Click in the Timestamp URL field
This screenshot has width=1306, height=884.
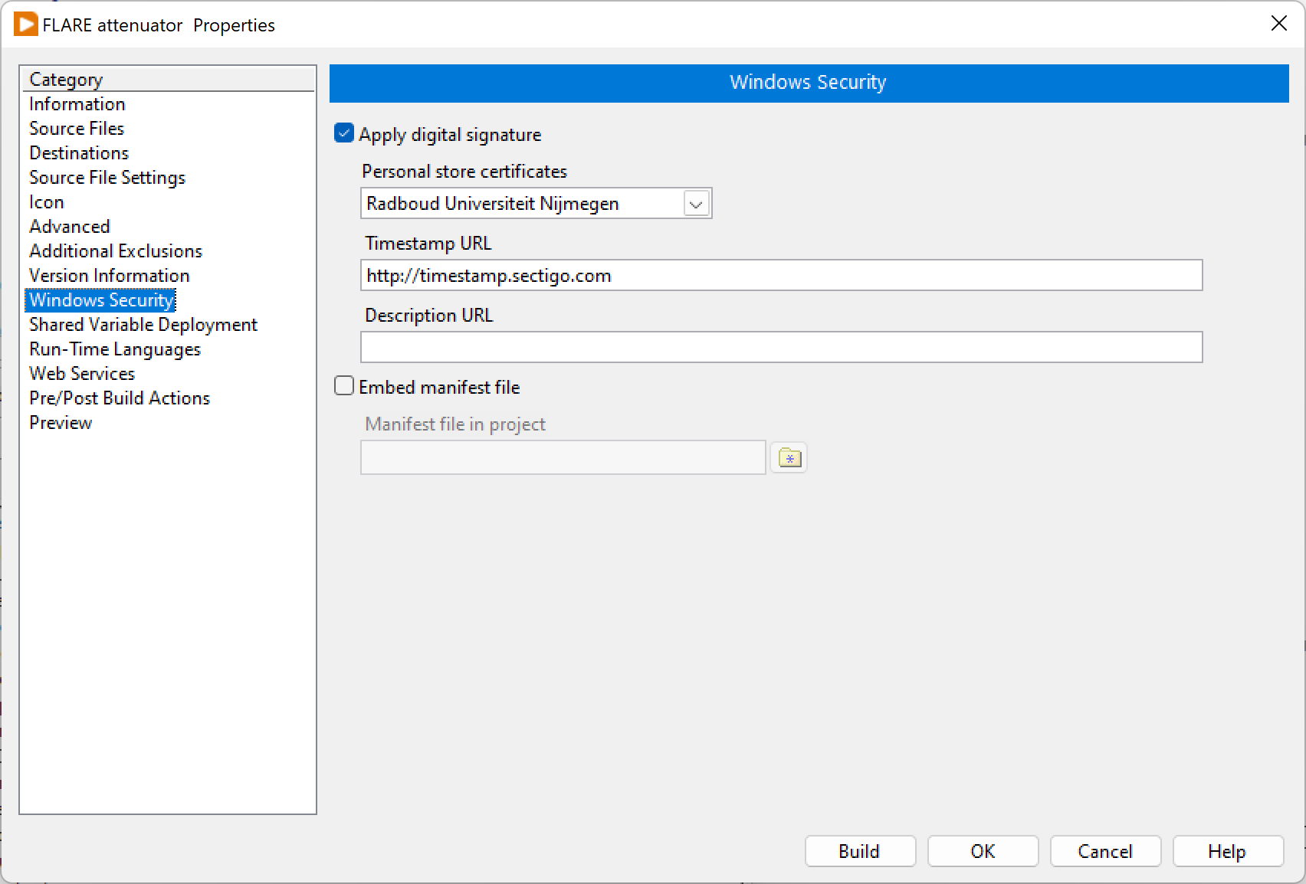780,276
